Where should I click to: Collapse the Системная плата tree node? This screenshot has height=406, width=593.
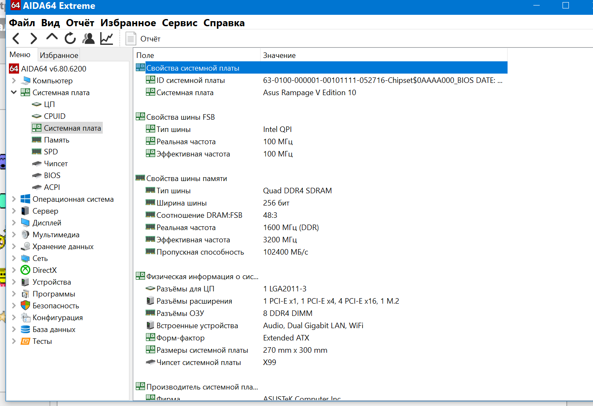[14, 93]
